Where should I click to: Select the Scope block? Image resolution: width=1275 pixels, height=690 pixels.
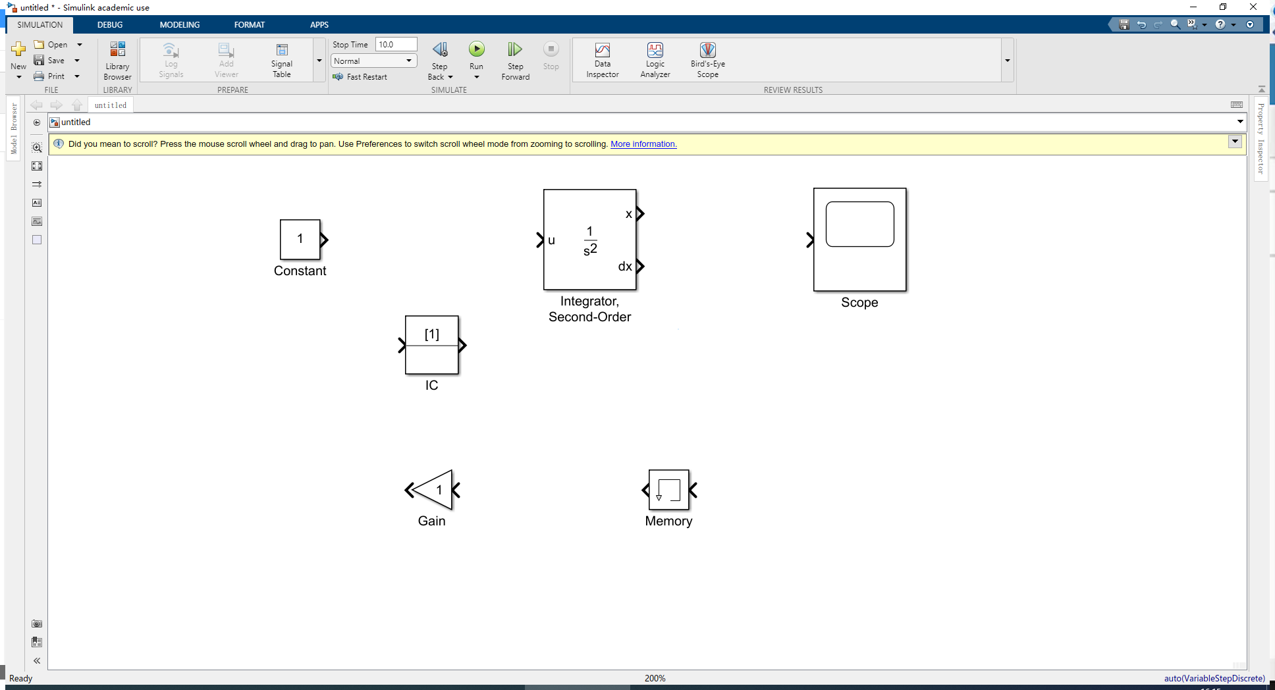860,240
